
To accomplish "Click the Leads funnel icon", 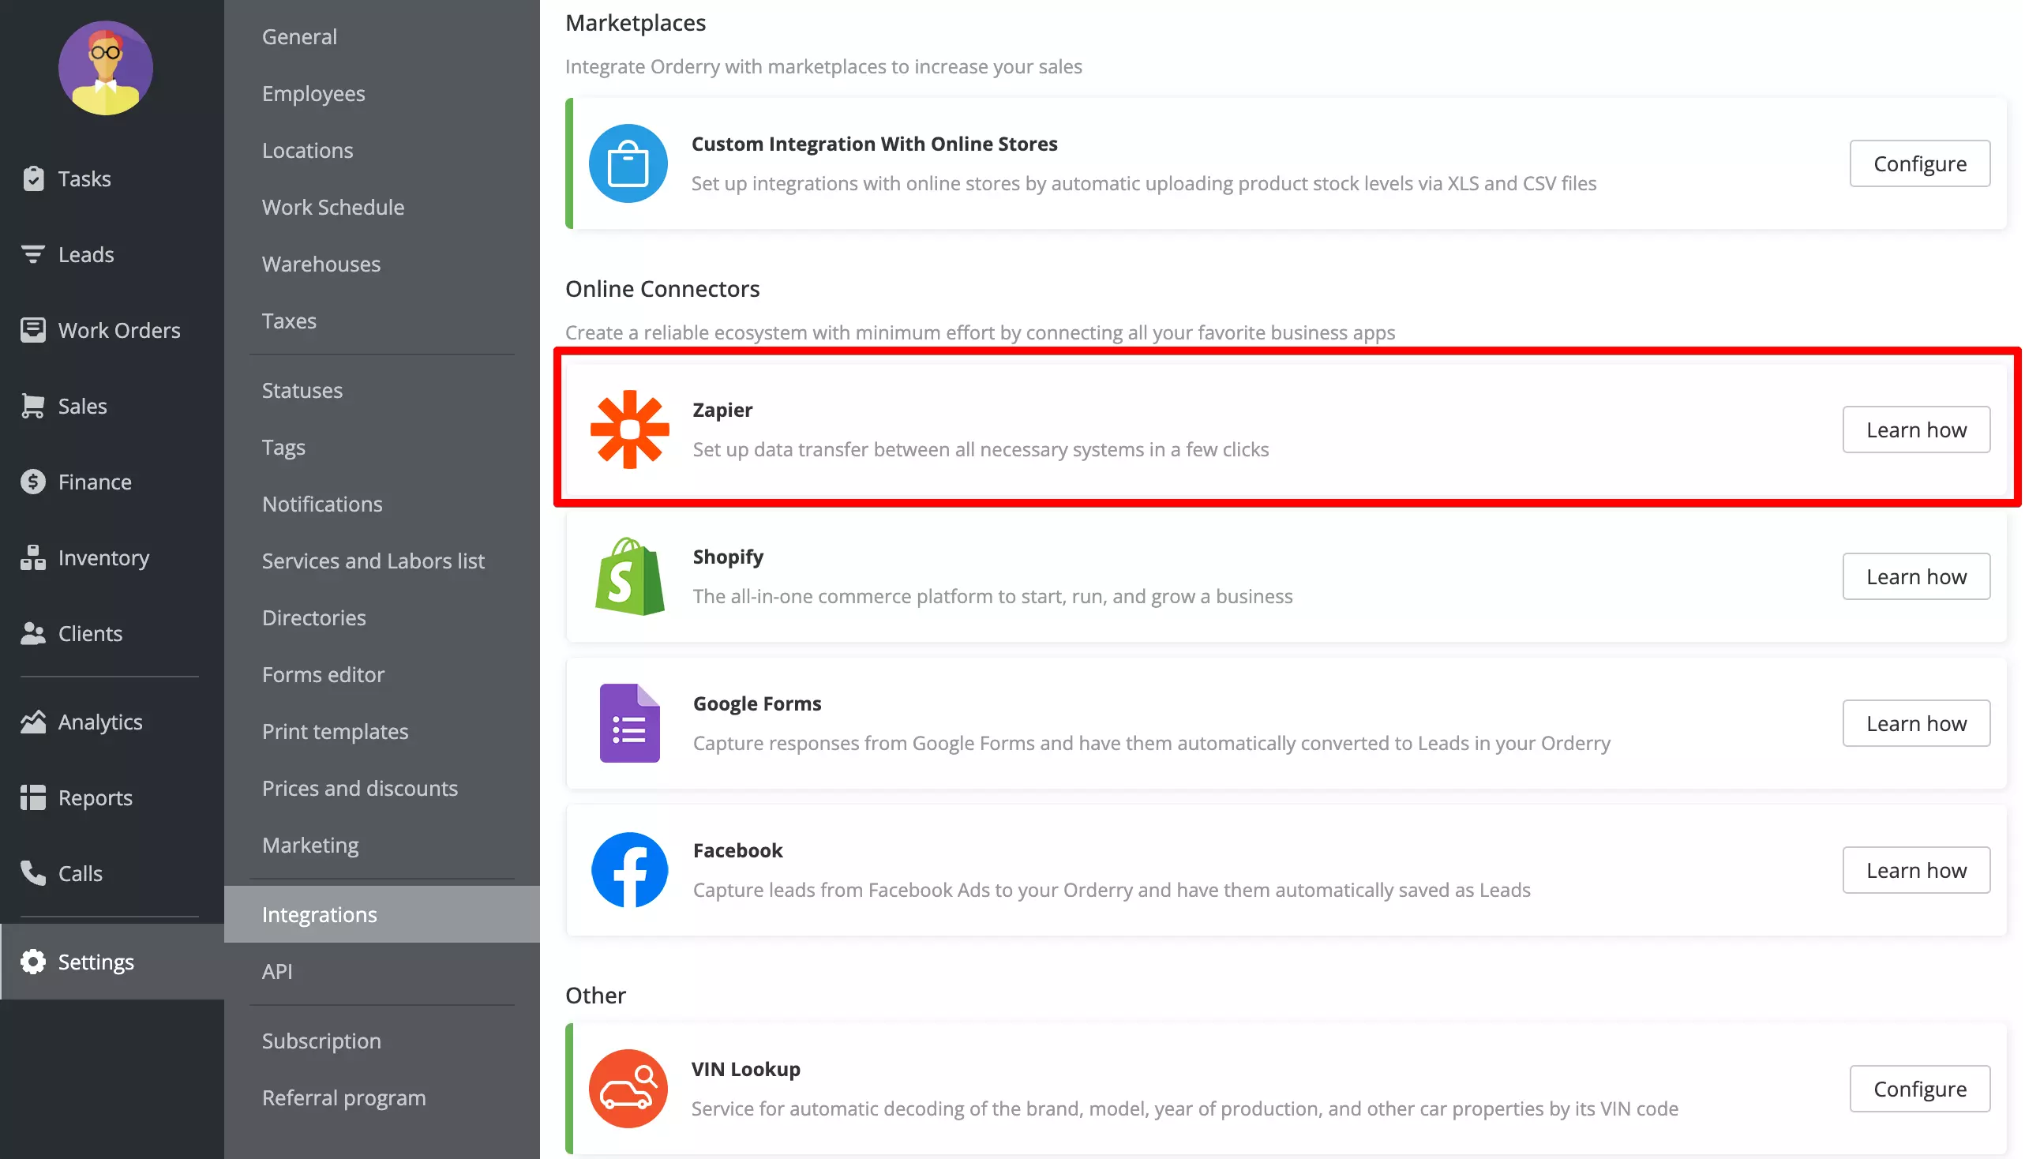I will tap(32, 254).
